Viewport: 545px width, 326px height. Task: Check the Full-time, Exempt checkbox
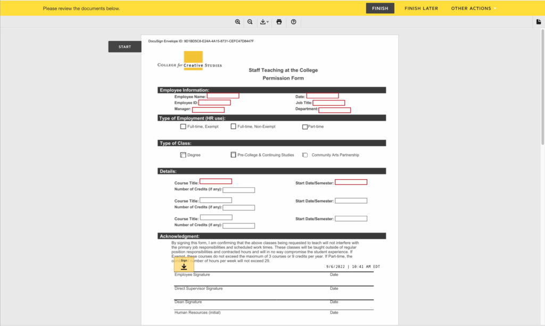click(183, 127)
